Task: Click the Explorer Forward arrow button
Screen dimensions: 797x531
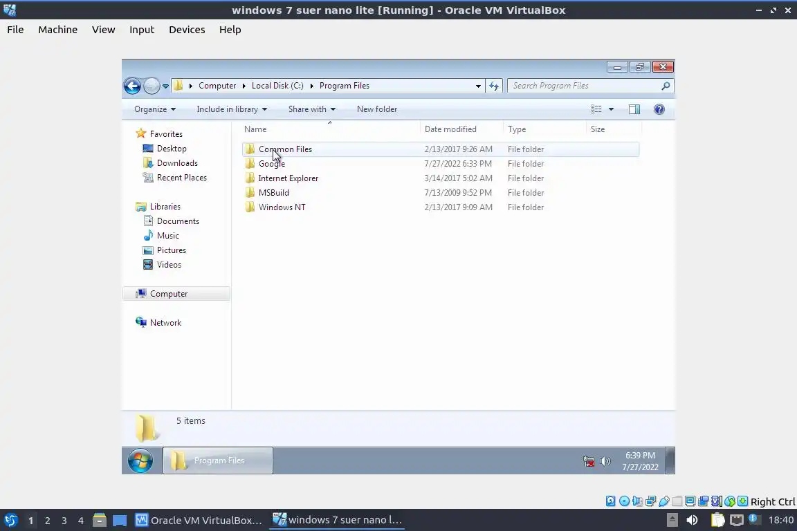Action: (x=151, y=86)
